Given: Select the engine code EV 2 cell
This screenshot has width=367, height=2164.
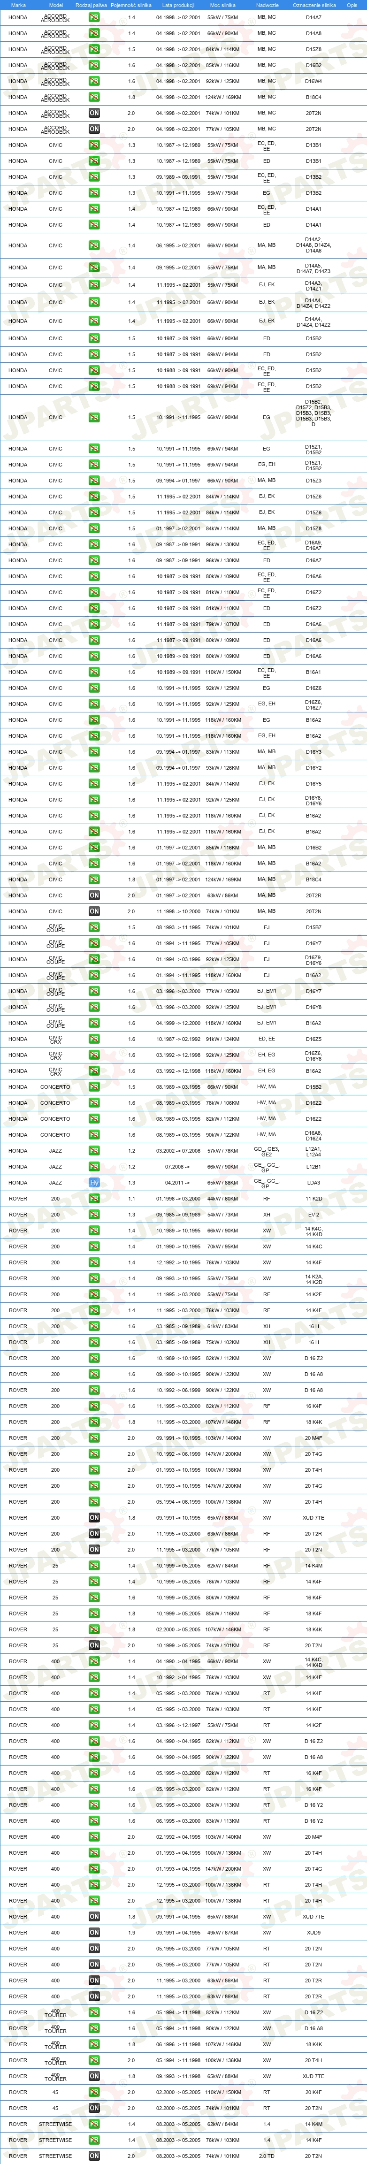Looking at the screenshot, I should pos(313,1216).
